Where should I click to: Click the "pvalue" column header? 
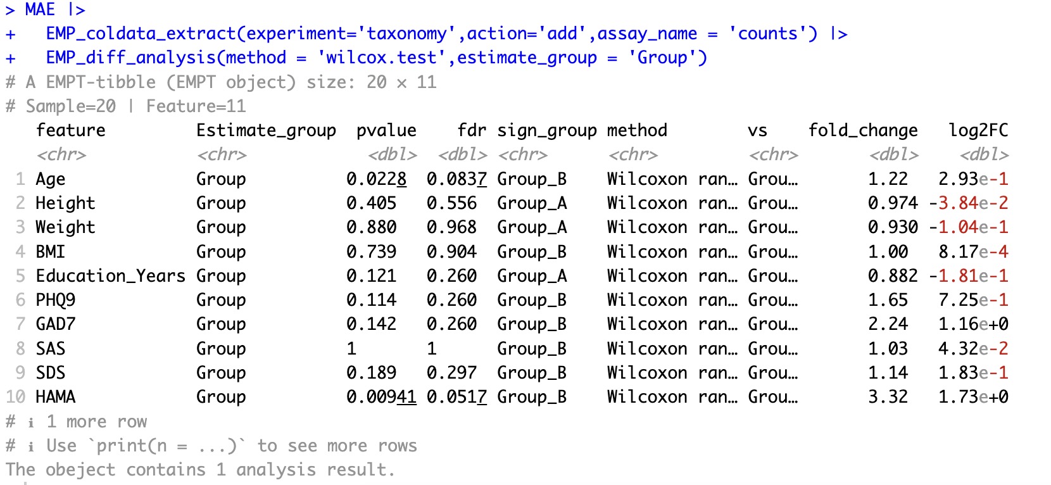pyautogui.click(x=386, y=130)
